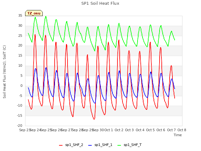Click the 0 y-axis tick label
This screenshot has width=201, height=151.
point(21,86)
